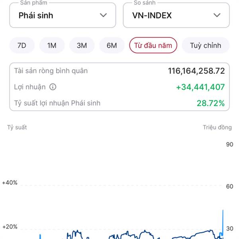Tap the +34,441,407 profit figure
Screen dimensions: 239x239
click(x=200, y=87)
